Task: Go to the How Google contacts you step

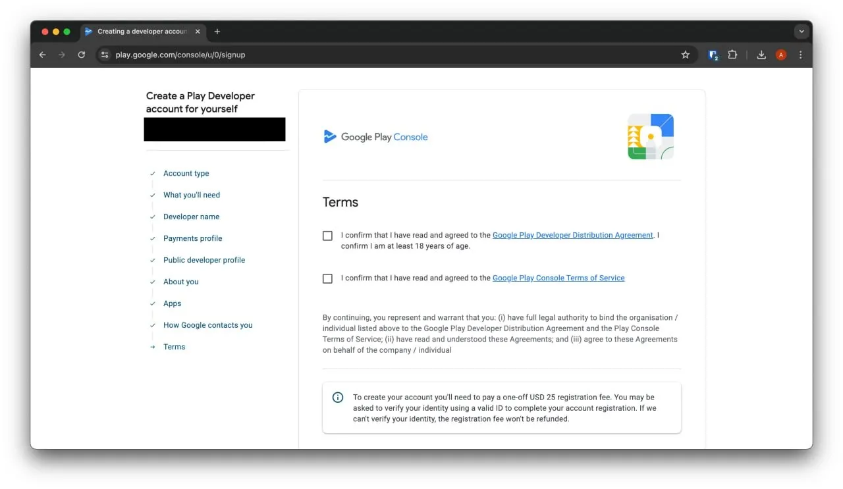Action: point(208,326)
